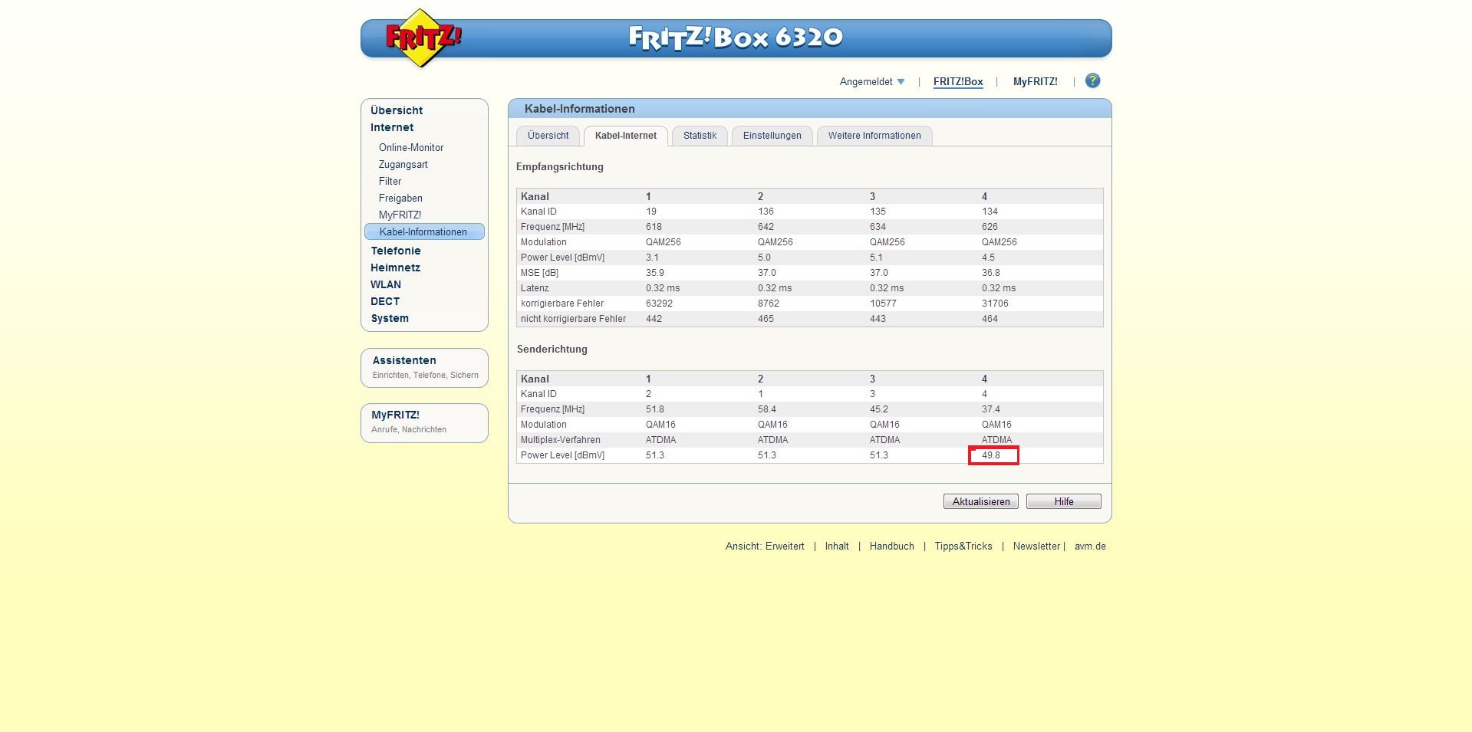
Task: Open the help question mark icon
Action: (x=1093, y=80)
